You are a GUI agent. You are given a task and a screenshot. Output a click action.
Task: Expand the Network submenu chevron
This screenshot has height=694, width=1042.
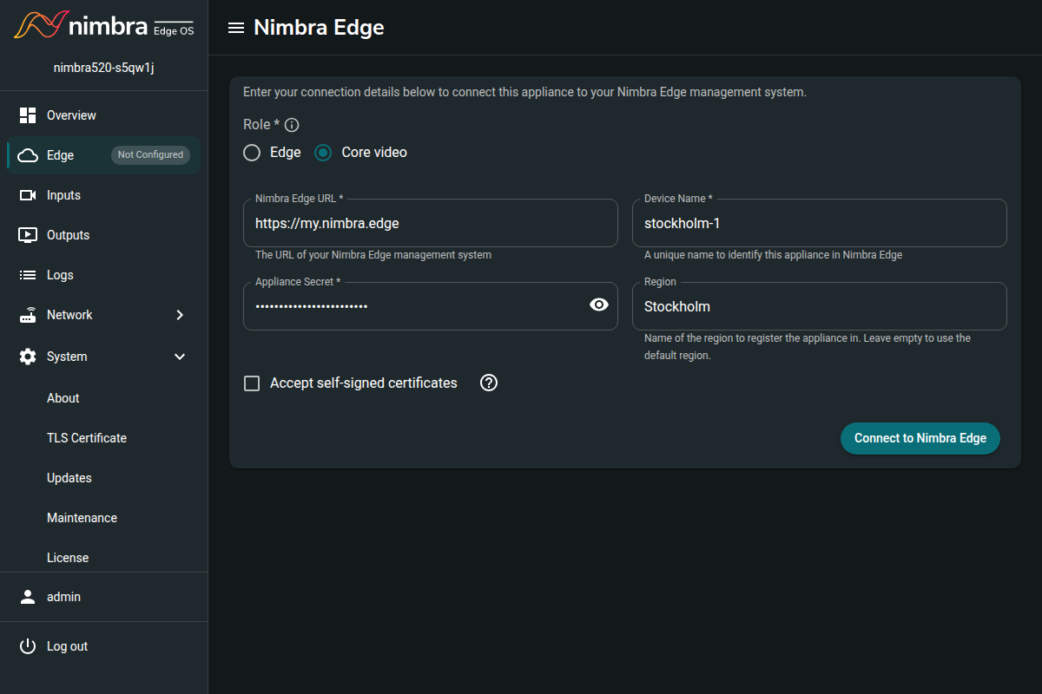point(180,315)
